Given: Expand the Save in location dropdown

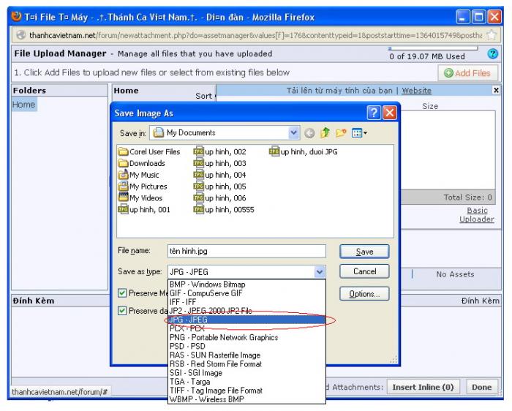Looking at the screenshot, I should 294,133.
